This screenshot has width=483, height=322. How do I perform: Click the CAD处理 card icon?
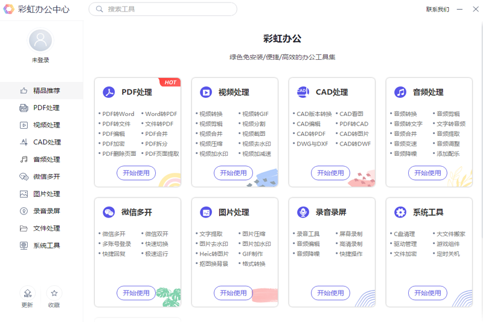[x=303, y=92]
